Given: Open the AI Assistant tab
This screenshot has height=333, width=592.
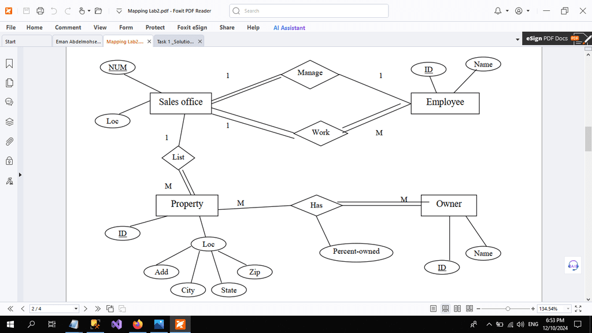Looking at the screenshot, I should coord(289,28).
